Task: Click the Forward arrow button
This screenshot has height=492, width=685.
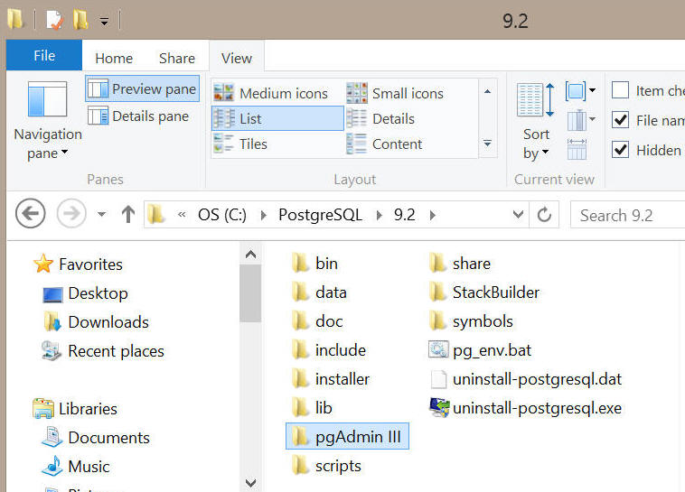Action: pyautogui.click(x=71, y=214)
